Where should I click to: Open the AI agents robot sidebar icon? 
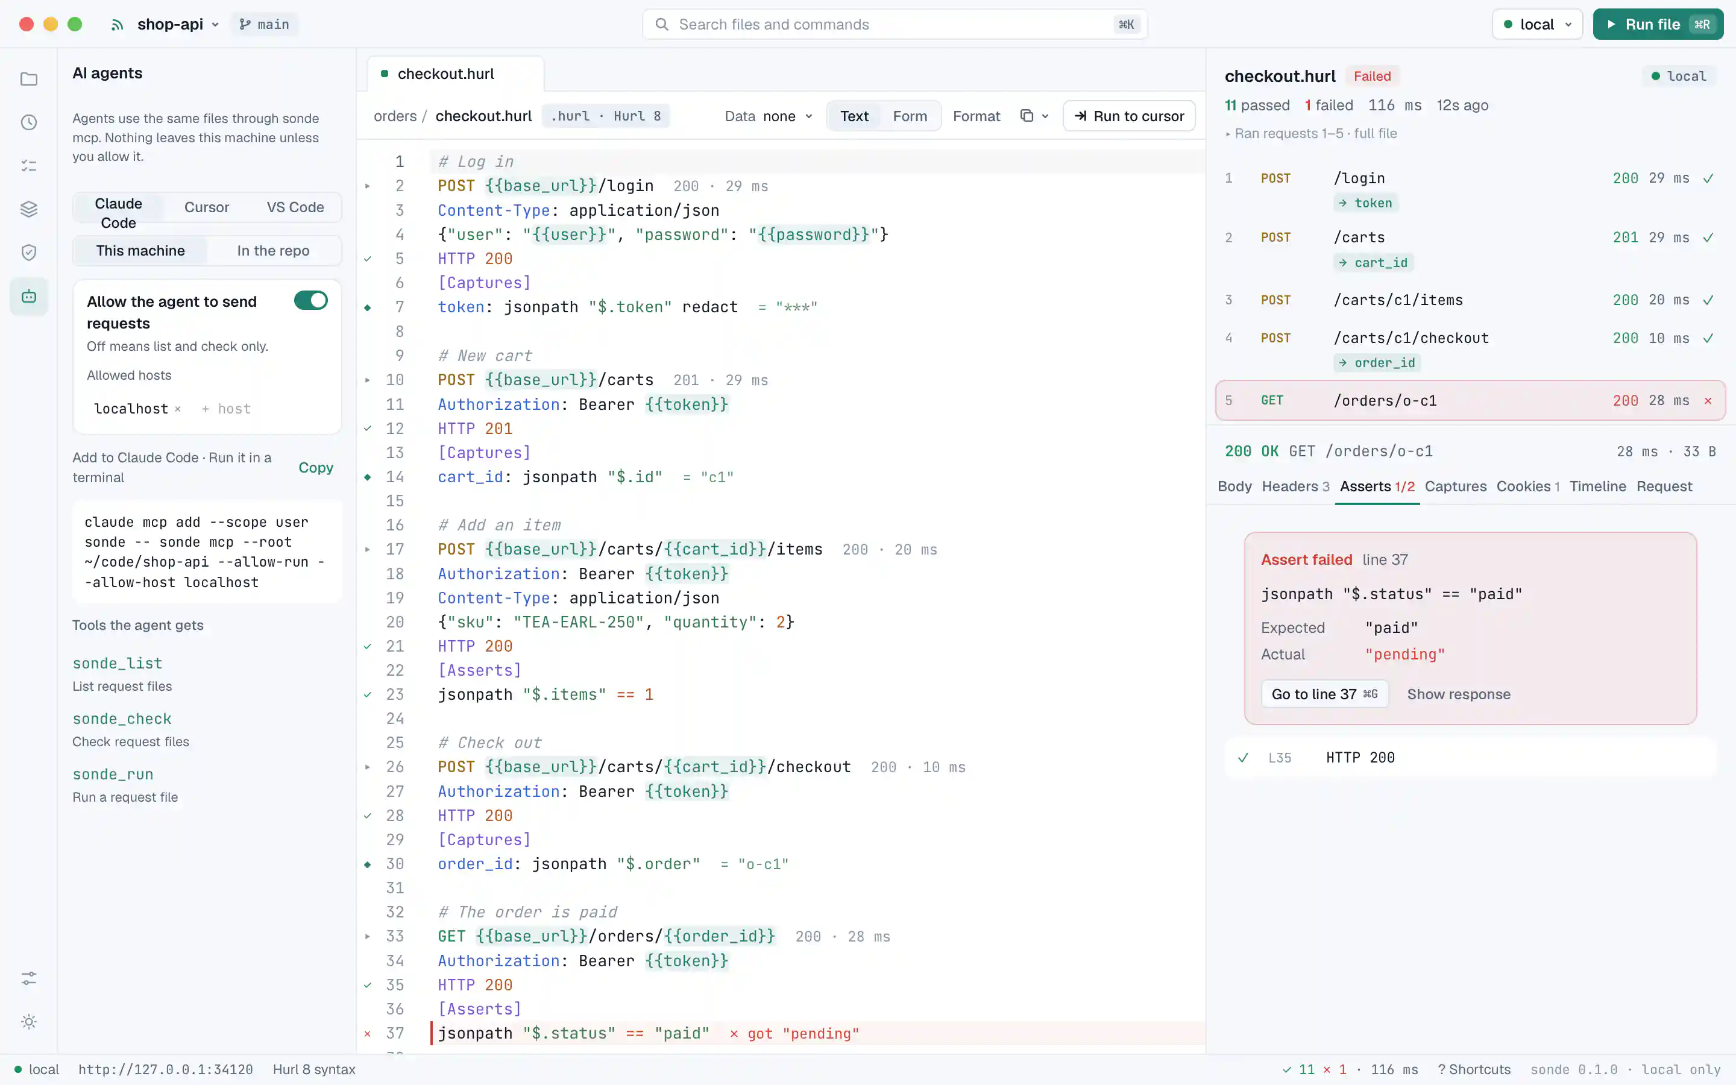(x=29, y=297)
